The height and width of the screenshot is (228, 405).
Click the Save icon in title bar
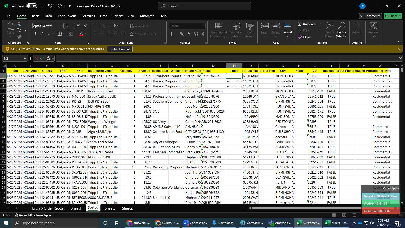pyautogui.click(x=43, y=6)
